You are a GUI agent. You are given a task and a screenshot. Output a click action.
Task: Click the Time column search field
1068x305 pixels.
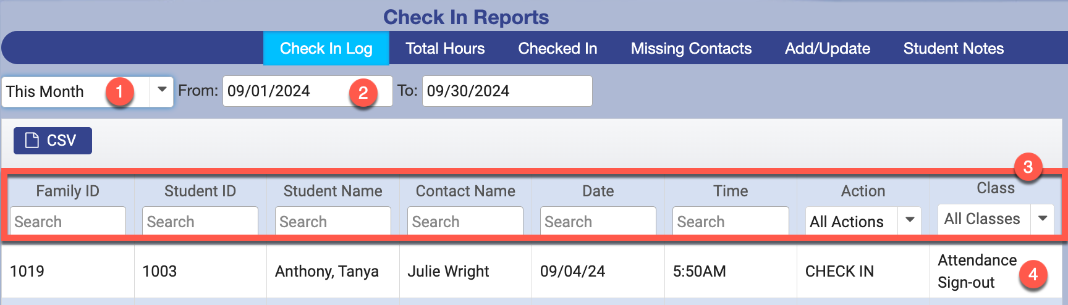pos(730,222)
